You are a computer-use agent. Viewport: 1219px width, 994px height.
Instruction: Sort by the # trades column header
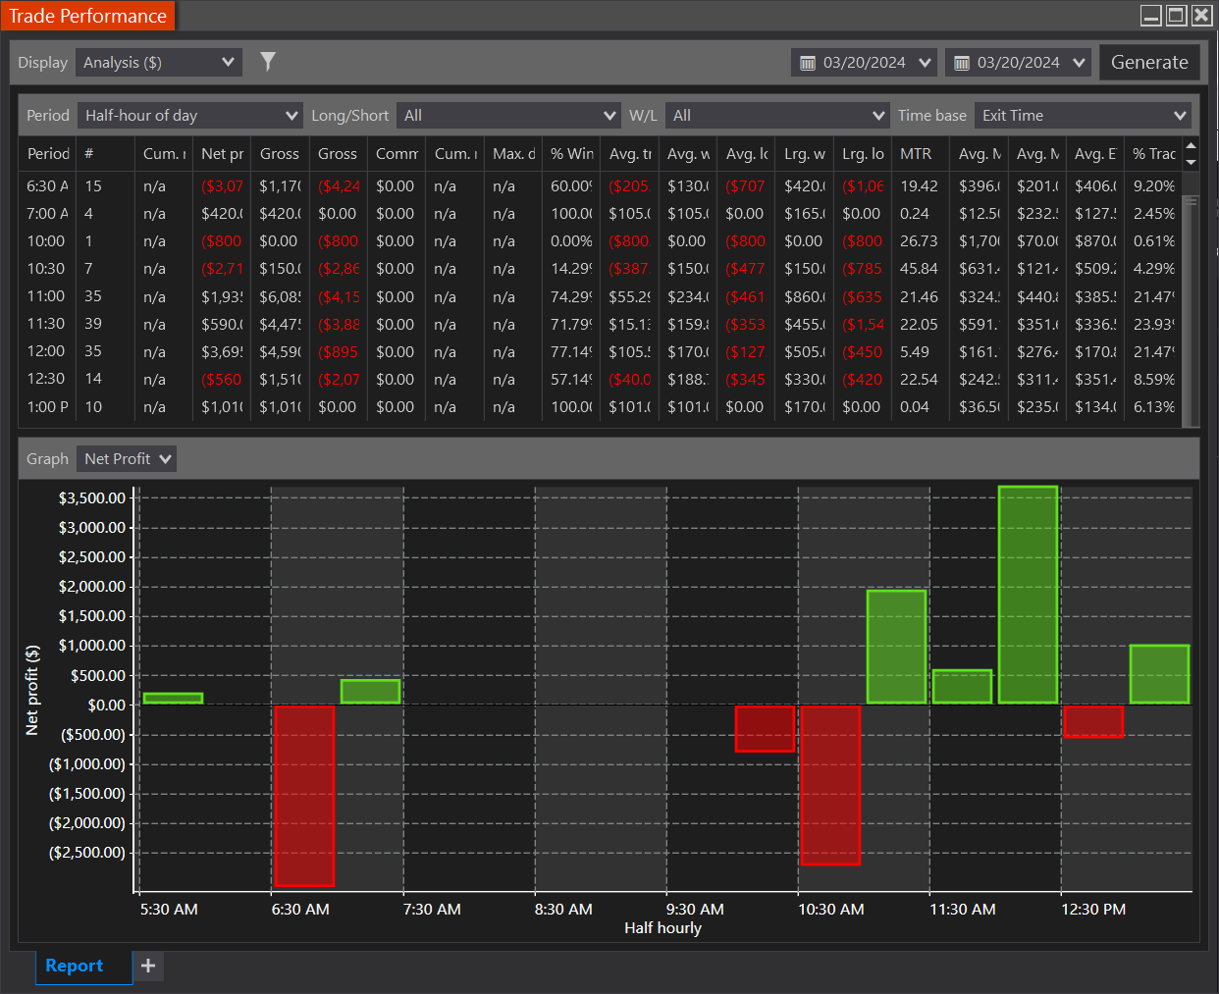click(x=105, y=153)
